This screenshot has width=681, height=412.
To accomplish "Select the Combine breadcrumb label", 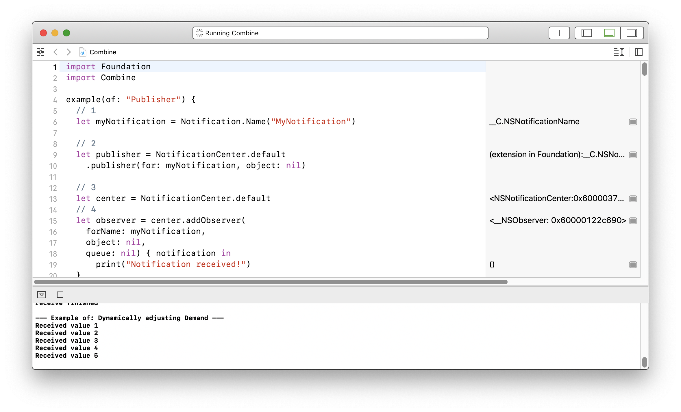I will 103,52.
